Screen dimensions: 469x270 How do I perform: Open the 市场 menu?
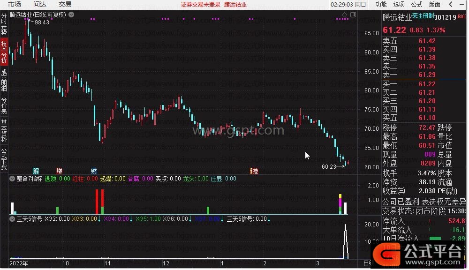15,4
